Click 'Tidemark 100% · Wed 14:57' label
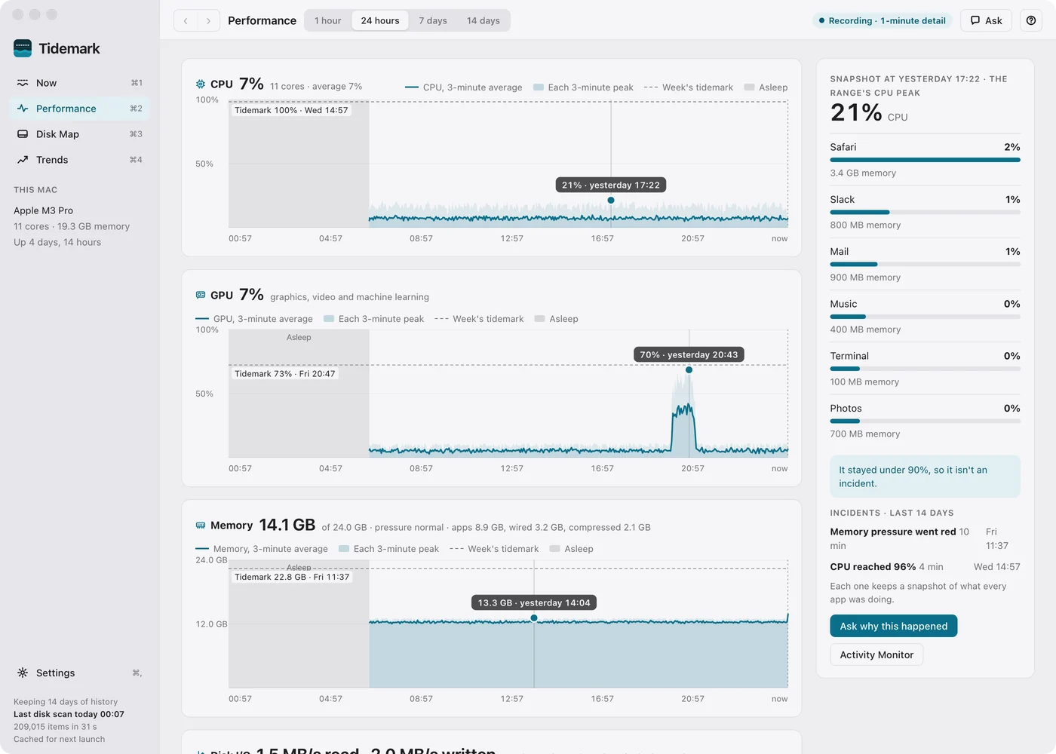The height and width of the screenshot is (754, 1056). tap(291, 110)
